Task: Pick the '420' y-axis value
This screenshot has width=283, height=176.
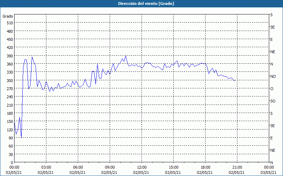Action: click(x=10, y=48)
